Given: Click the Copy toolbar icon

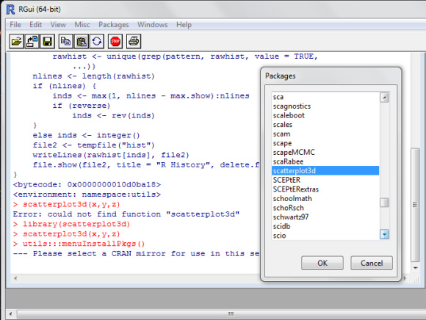Looking at the screenshot, I should 66,42.
